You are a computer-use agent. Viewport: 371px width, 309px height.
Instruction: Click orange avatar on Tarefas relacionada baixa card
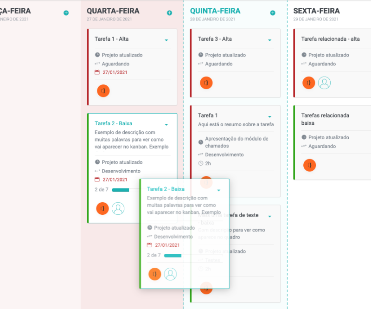coord(309,165)
